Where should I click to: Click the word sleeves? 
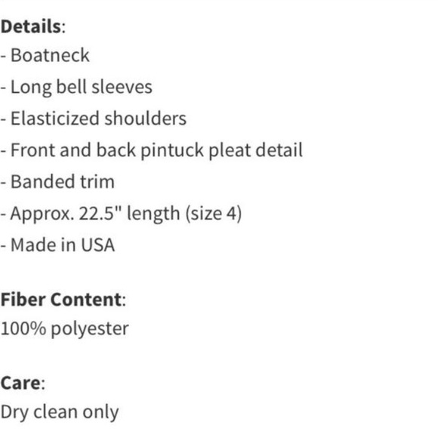[x=122, y=87]
